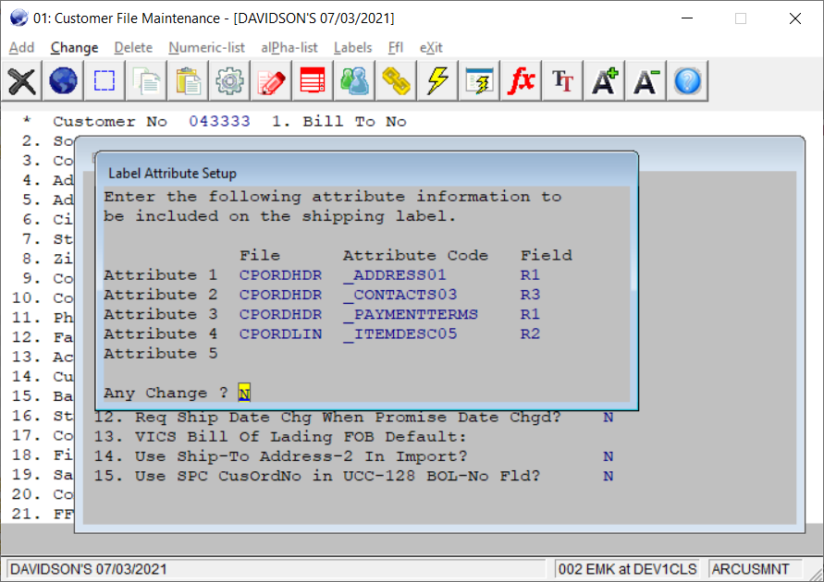Screen dimensions: 824x582
Task: Open the blue question mark help icon
Action: [687, 81]
